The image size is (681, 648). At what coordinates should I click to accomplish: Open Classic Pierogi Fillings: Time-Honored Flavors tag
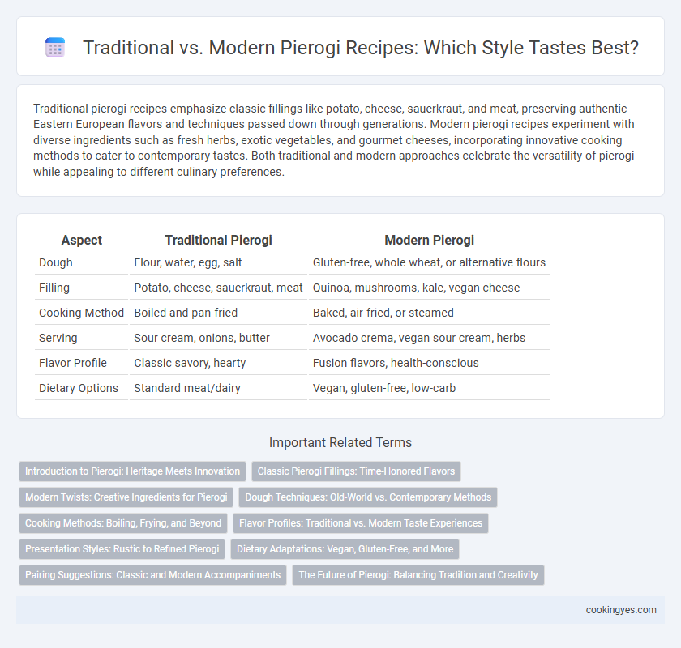tap(356, 471)
